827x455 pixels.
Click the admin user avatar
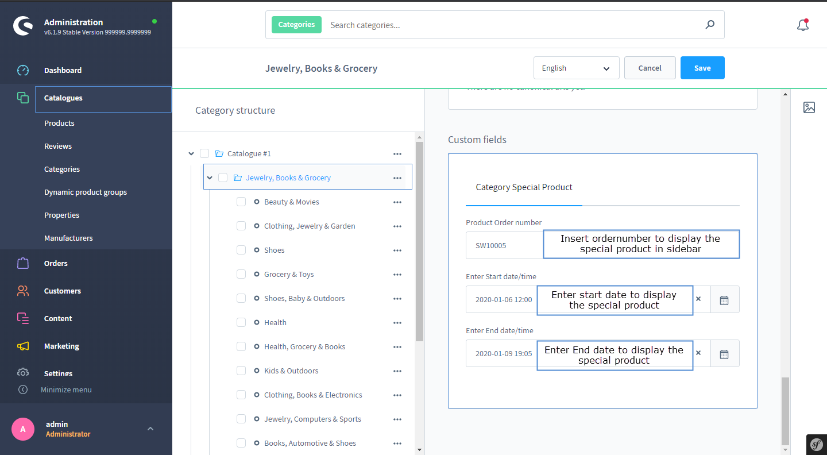(x=23, y=429)
